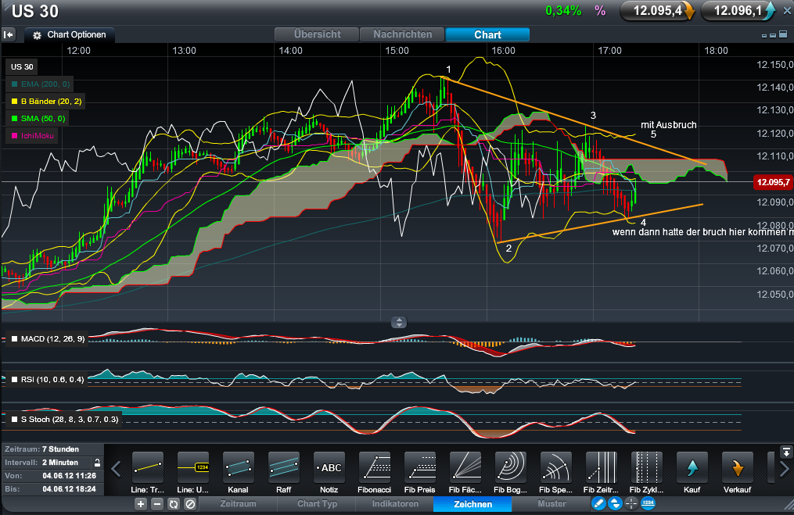Open the Intervall 2 Minuten value
Screen dimensions: 794x515
(x=60, y=463)
